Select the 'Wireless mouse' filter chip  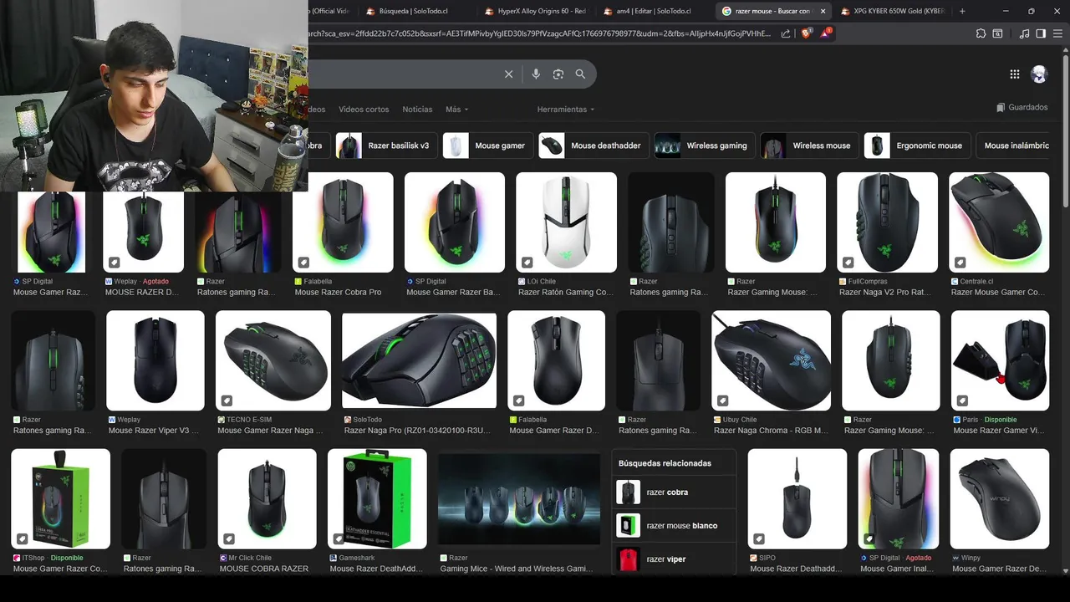pos(809,145)
